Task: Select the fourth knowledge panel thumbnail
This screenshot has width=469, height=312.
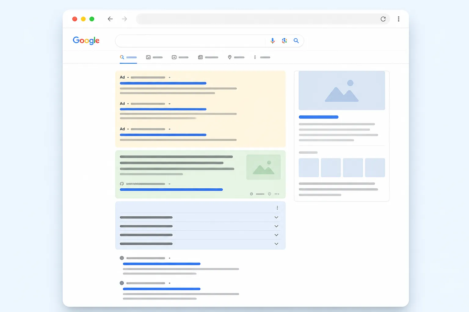Action: coord(375,168)
